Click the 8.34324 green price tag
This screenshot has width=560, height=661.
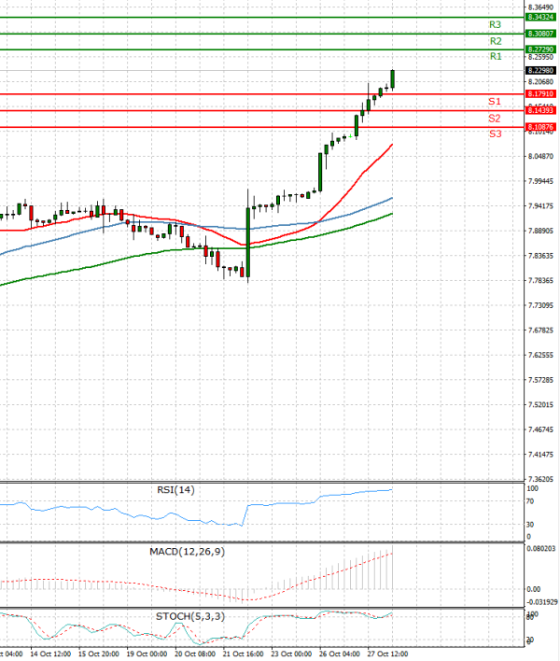(x=540, y=17)
